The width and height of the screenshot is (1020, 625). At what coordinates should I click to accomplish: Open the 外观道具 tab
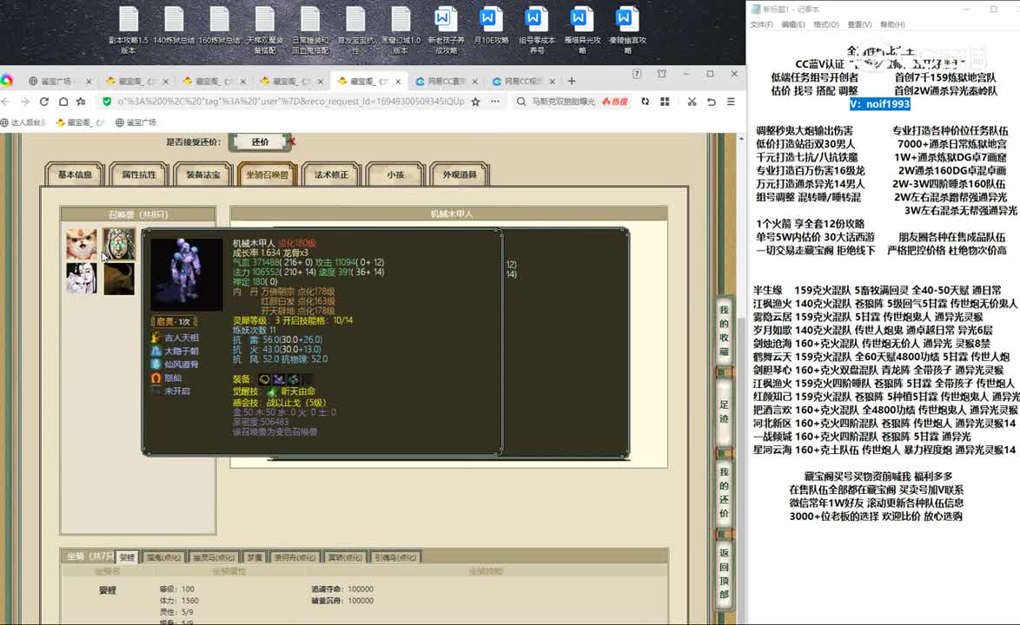coord(460,174)
